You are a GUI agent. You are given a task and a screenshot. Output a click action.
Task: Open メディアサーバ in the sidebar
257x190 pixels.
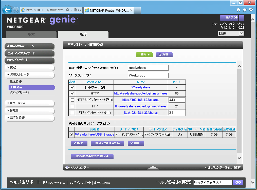19,93
